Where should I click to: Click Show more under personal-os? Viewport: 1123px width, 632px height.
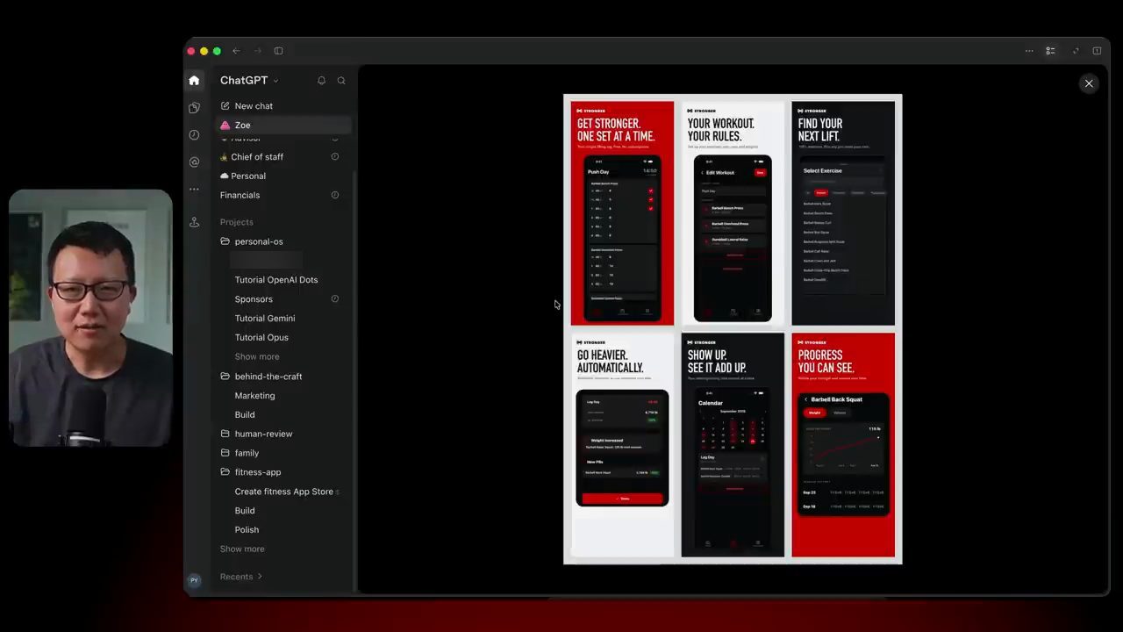257,357
